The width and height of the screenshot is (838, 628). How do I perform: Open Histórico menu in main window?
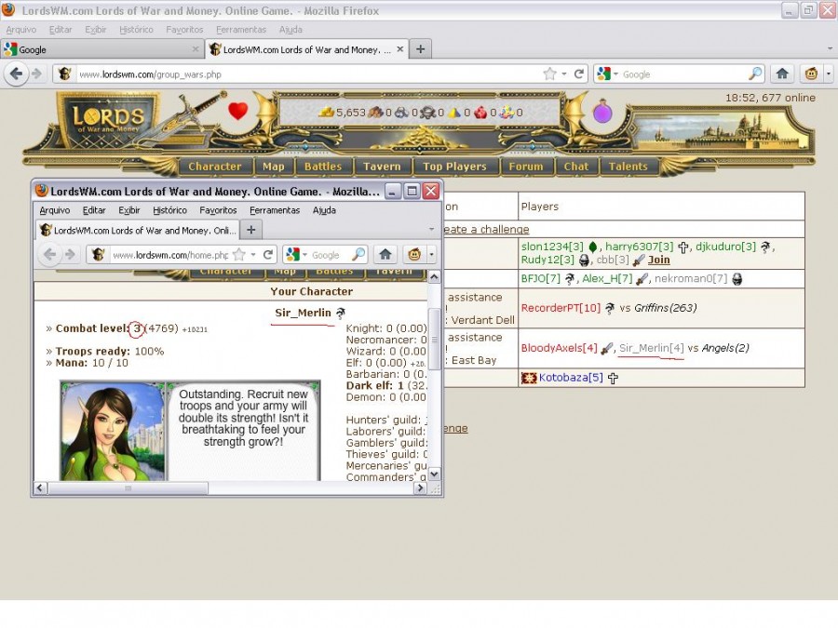coord(136,30)
